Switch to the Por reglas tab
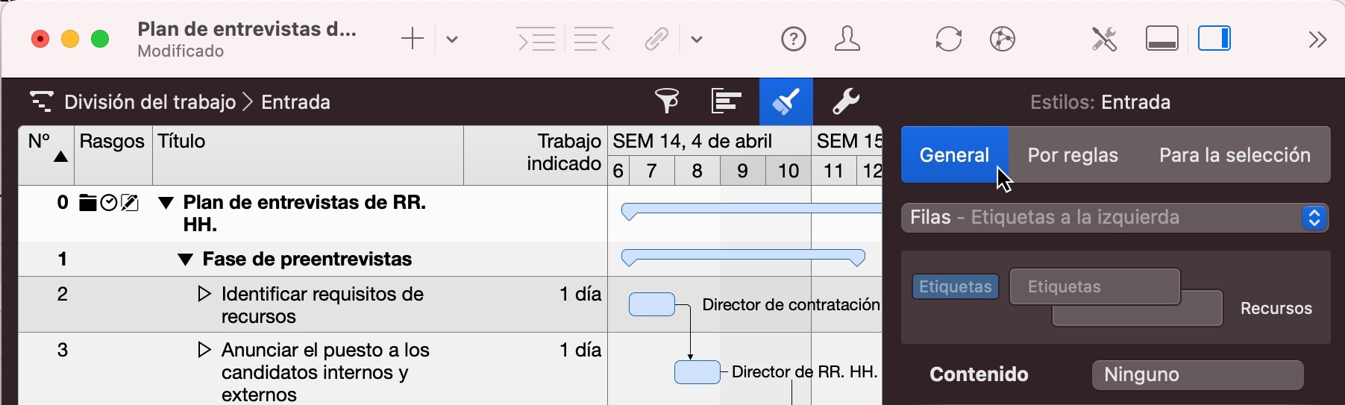The height and width of the screenshot is (405, 1345). pyautogui.click(x=1073, y=155)
